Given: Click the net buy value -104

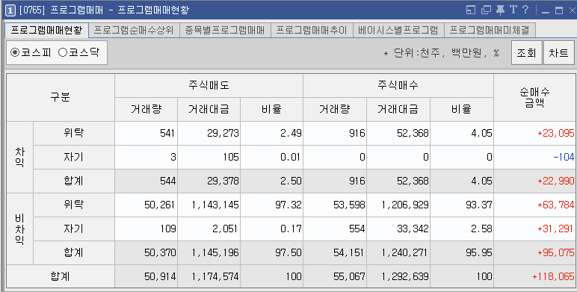Looking at the screenshot, I should coord(534,157).
